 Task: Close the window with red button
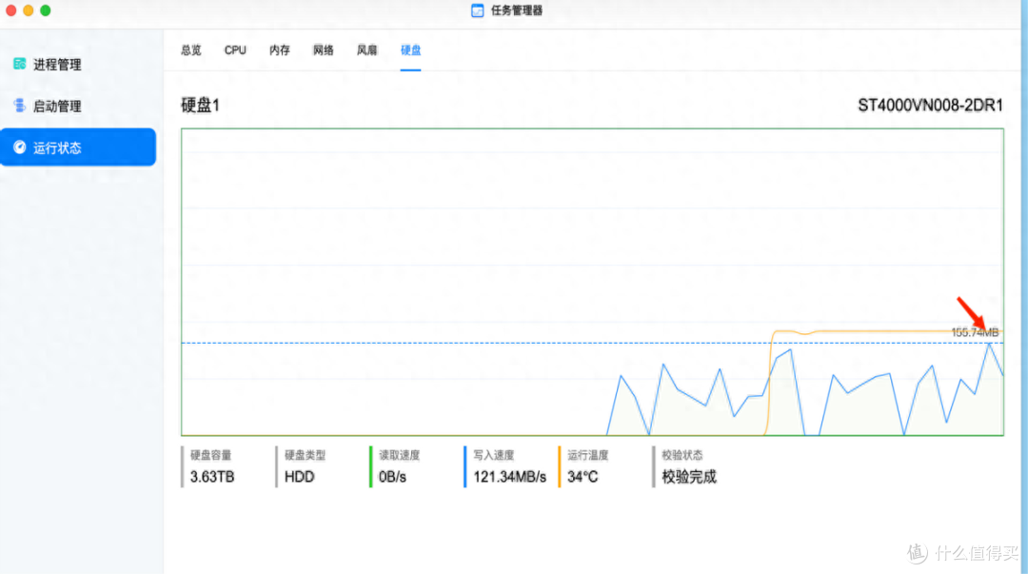[x=11, y=10]
